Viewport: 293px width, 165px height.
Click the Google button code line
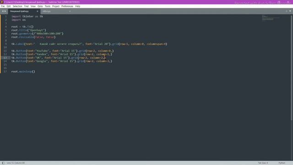62,61
